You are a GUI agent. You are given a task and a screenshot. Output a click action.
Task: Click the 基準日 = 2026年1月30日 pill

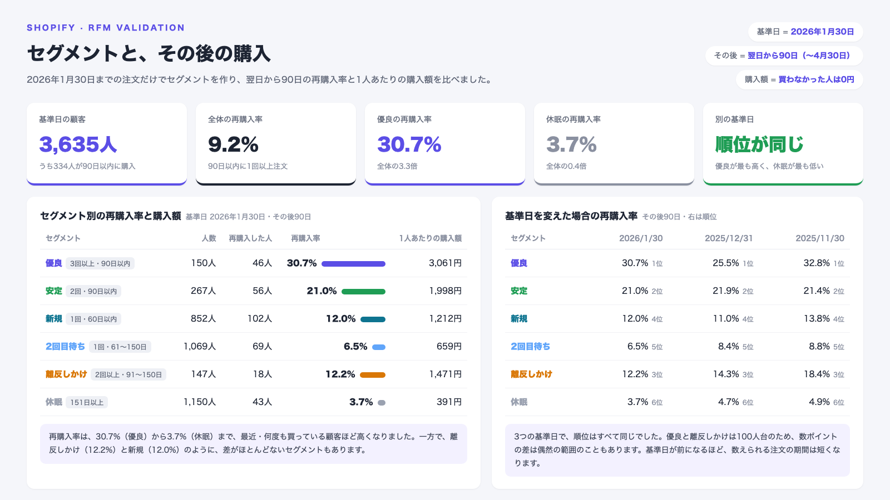[805, 32]
